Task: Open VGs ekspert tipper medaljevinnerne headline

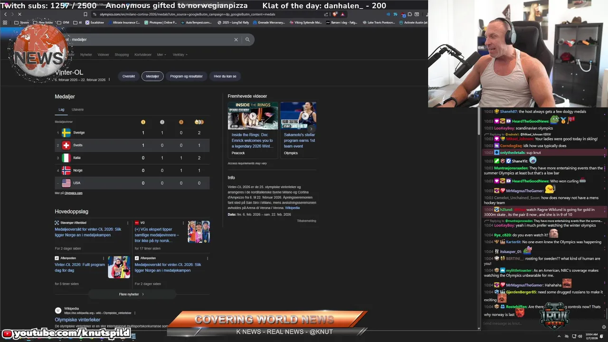Action: [158, 235]
